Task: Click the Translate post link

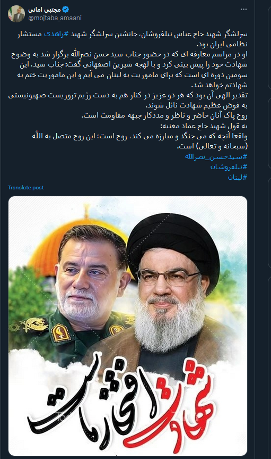Action: (25, 187)
